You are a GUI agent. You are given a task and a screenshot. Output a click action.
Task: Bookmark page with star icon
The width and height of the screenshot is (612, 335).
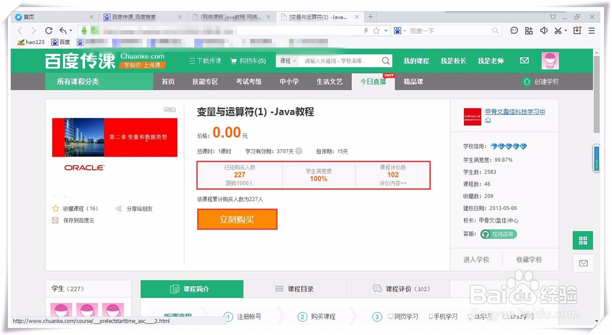pyautogui.click(x=376, y=31)
